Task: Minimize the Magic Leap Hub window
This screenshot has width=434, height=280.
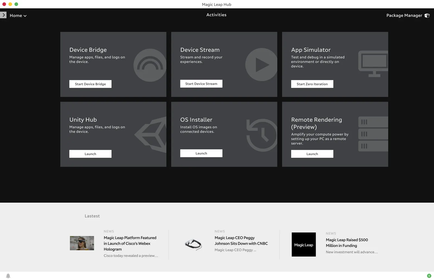Action: [10, 4]
